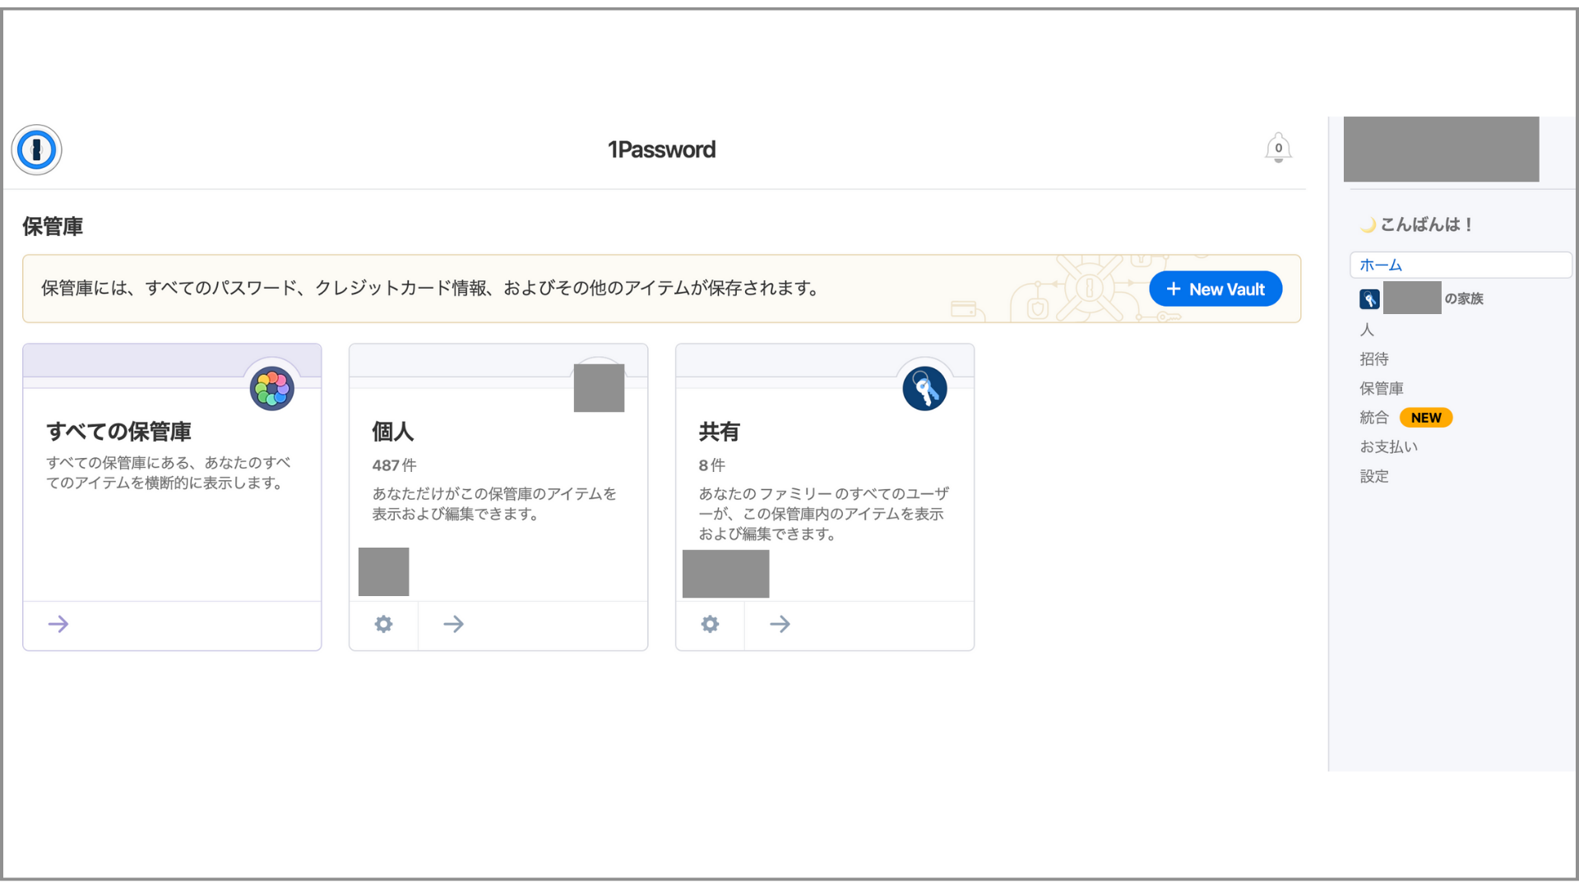Open the 個人 vault arrow

[453, 624]
